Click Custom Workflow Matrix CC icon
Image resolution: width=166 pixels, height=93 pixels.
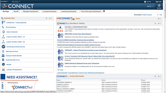pyautogui.click(x=3, y=37)
